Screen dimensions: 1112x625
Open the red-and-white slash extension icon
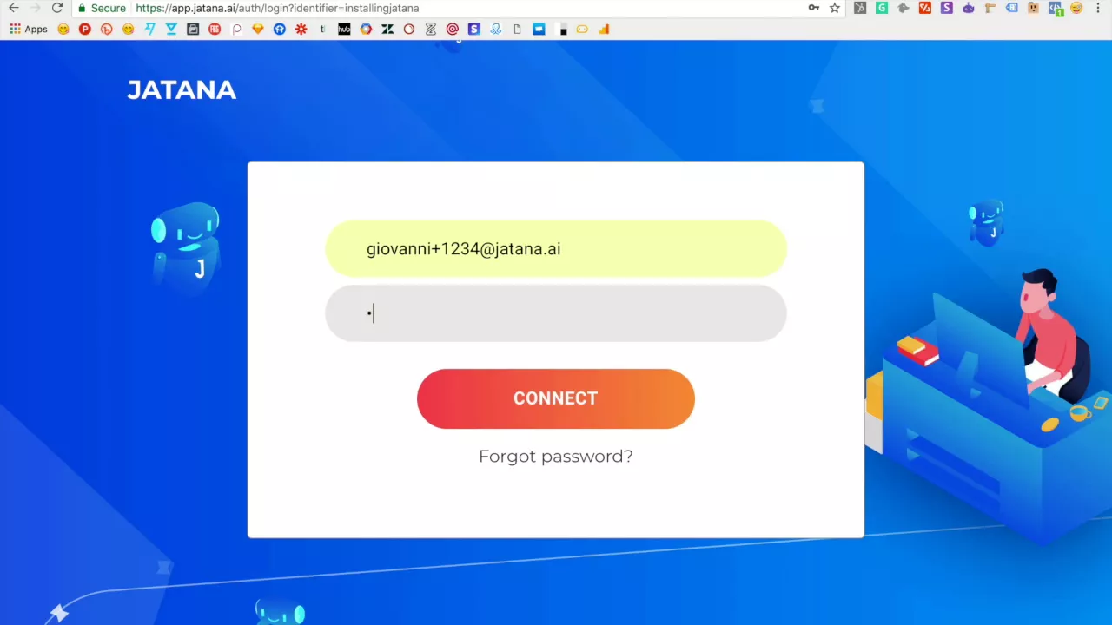point(925,8)
